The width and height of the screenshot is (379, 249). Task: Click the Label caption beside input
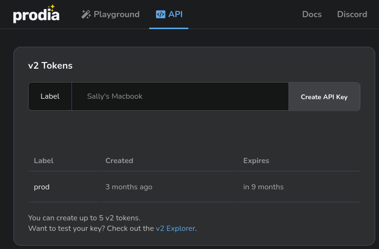(x=50, y=96)
